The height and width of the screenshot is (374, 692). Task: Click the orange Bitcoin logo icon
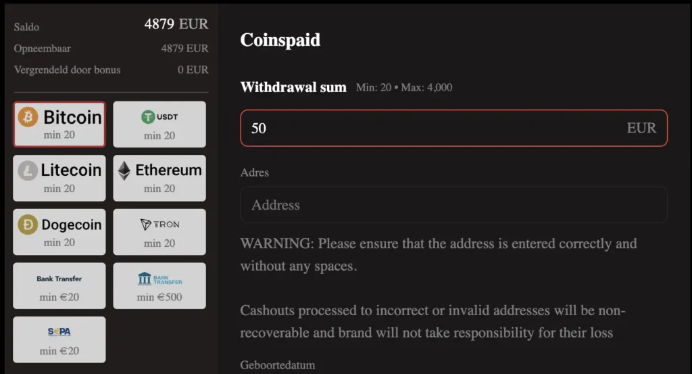[x=28, y=117]
